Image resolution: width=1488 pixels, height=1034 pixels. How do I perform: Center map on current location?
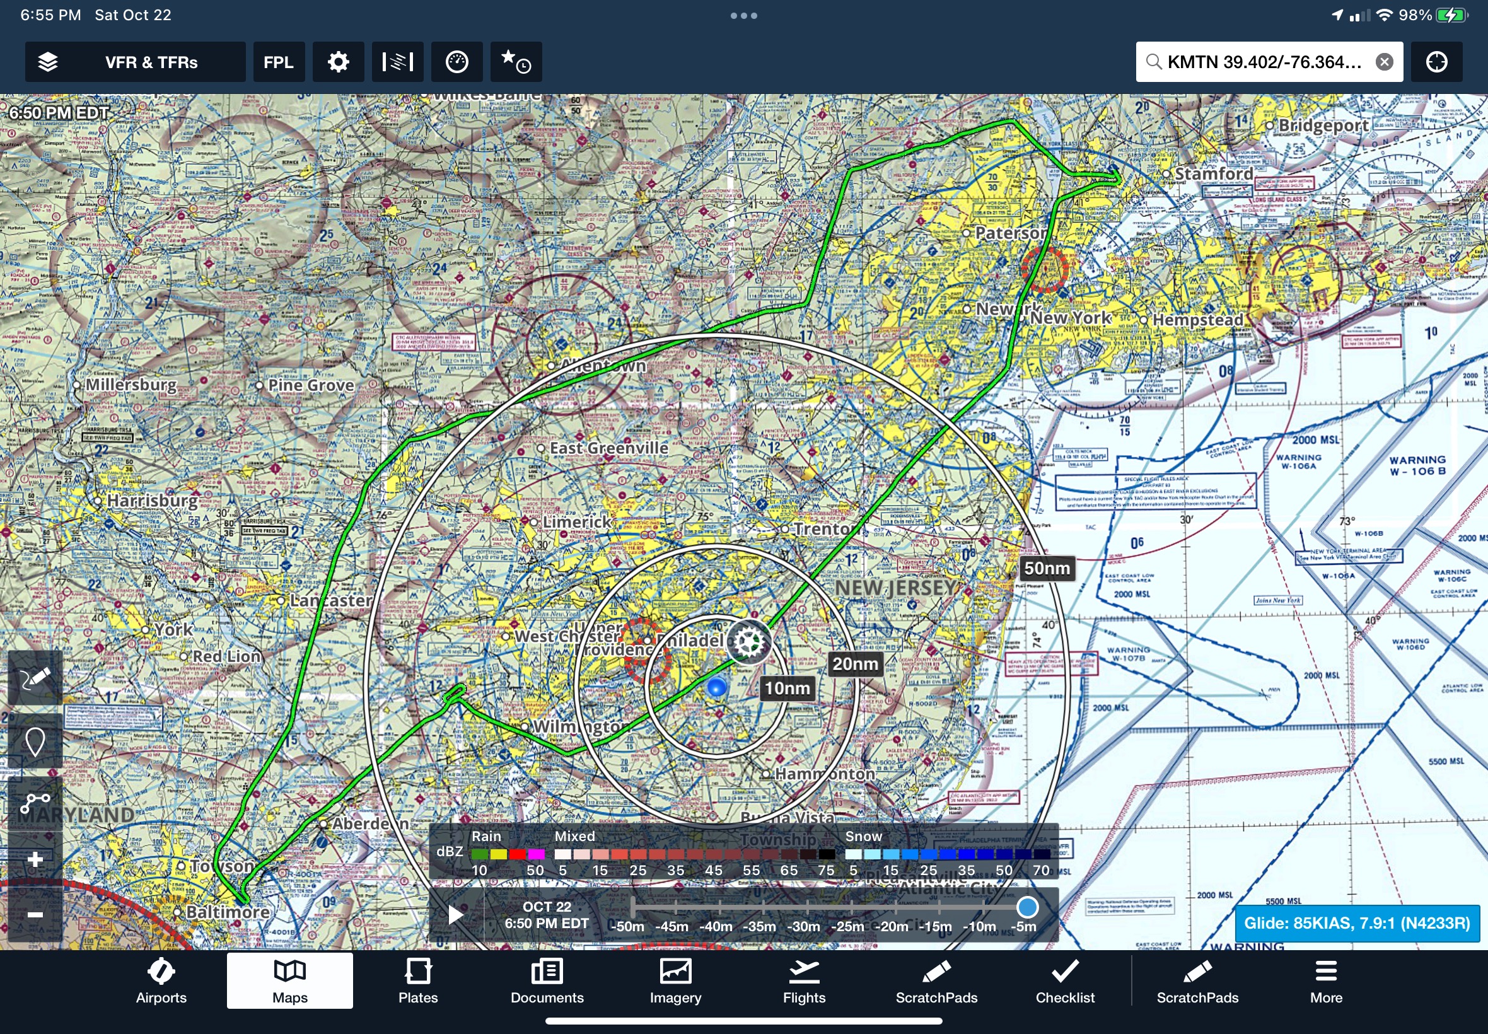(x=1436, y=62)
